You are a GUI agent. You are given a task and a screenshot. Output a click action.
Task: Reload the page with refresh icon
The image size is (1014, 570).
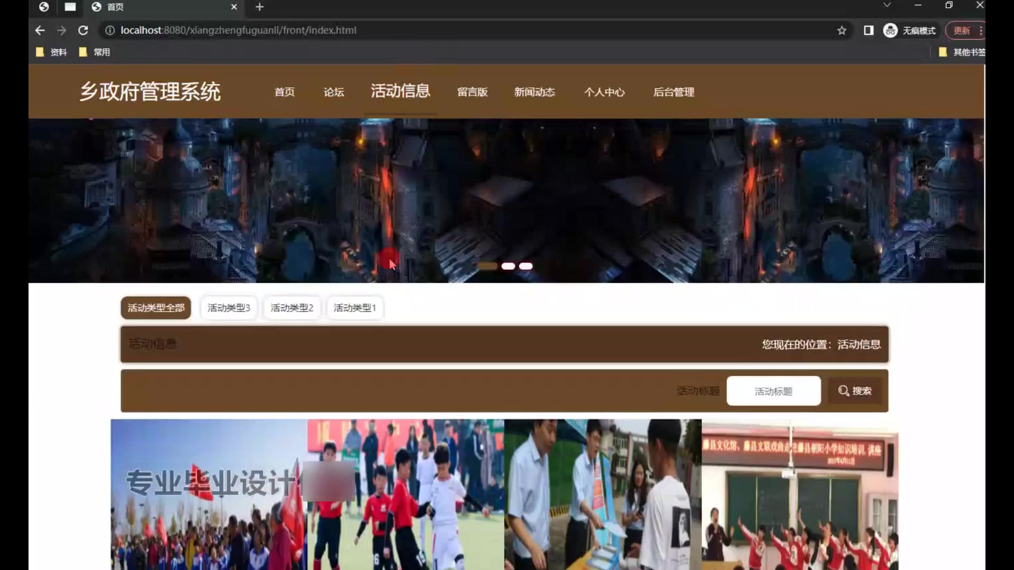tap(83, 31)
